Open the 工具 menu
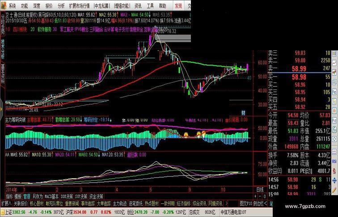 point(150,6)
